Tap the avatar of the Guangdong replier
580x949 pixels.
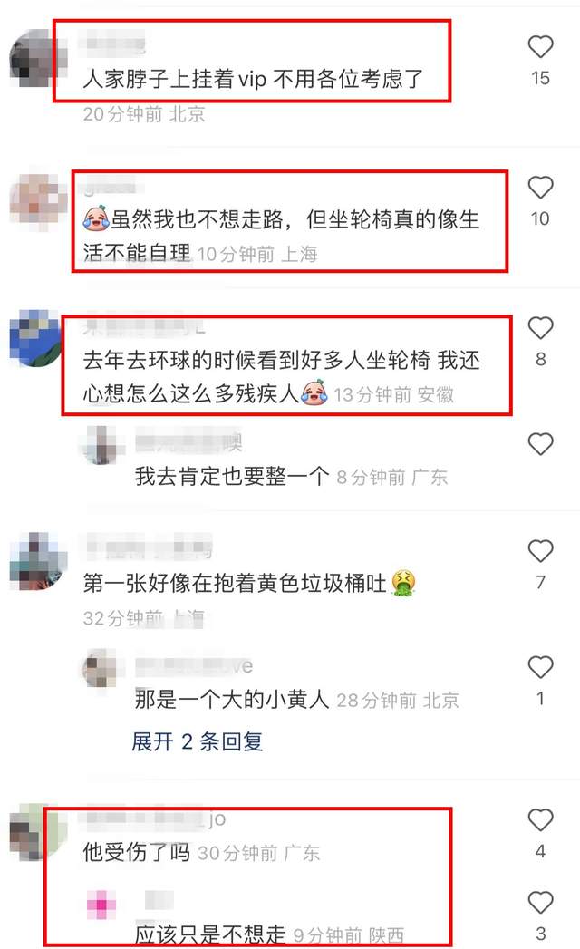(101, 445)
